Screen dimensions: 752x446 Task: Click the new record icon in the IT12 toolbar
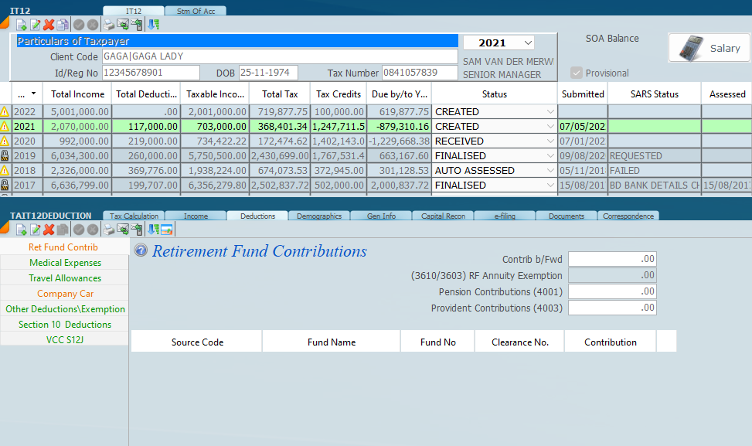[21, 25]
